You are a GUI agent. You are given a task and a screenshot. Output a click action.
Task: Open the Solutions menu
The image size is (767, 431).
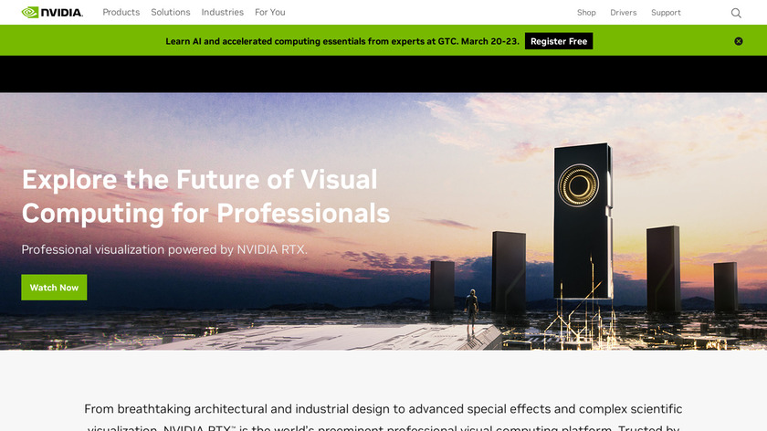[170, 12]
